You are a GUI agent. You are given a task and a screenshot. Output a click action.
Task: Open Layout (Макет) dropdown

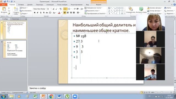click(24, 8)
